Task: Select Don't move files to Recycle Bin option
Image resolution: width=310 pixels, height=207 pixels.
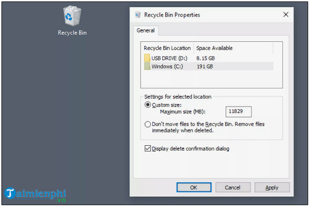Action: [148, 124]
